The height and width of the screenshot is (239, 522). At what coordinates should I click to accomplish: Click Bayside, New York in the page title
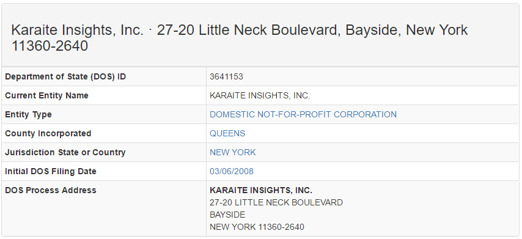point(406,31)
